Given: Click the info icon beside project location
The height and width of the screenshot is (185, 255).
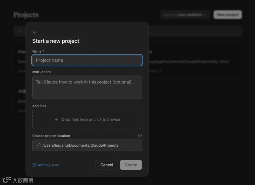Looking at the screenshot, I should tap(140, 136).
